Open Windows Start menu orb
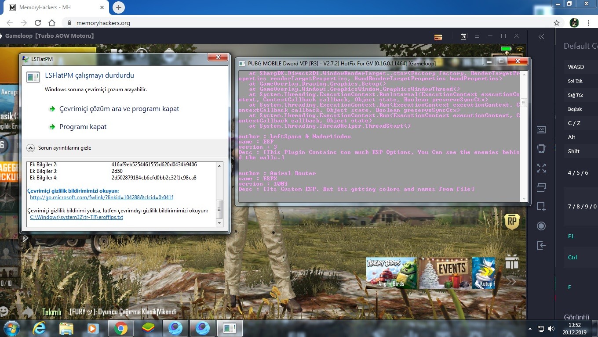Image resolution: width=598 pixels, height=337 pixels. tap(12, 328)
